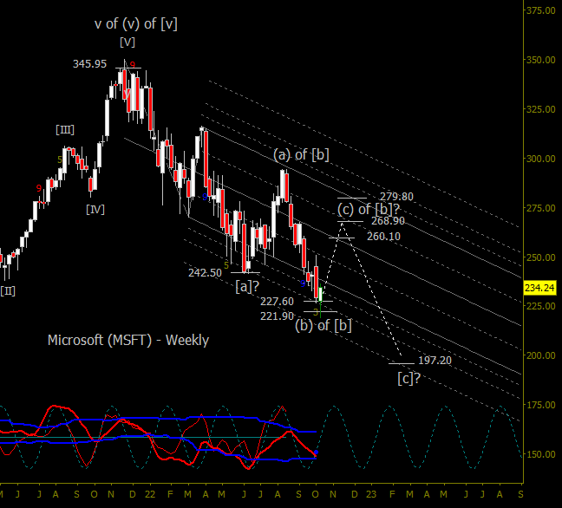Click the 279.80 target label
Image resolution: width=562 pixels, height=508 pixels.
[396, 196]
